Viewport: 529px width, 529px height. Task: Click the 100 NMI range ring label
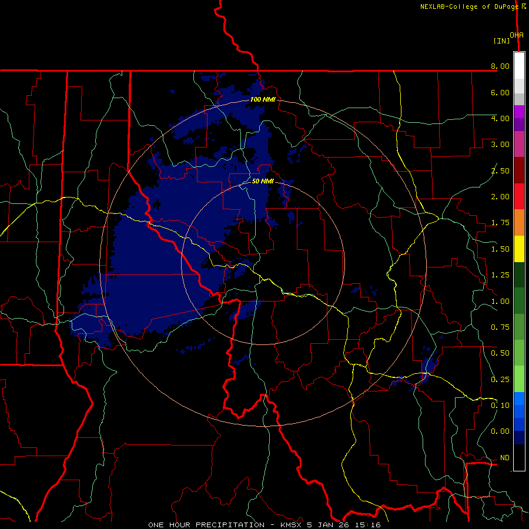coord(263,99)
